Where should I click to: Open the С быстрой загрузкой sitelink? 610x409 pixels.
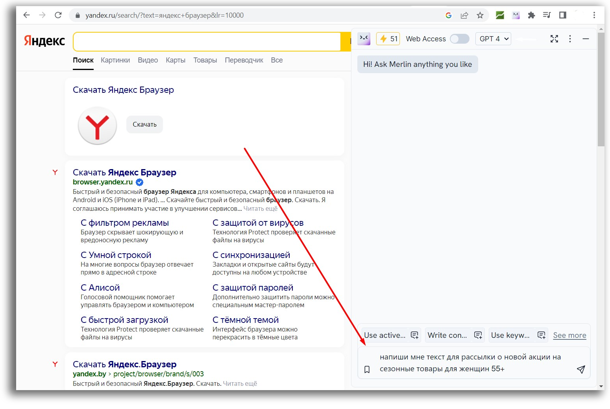124,320
